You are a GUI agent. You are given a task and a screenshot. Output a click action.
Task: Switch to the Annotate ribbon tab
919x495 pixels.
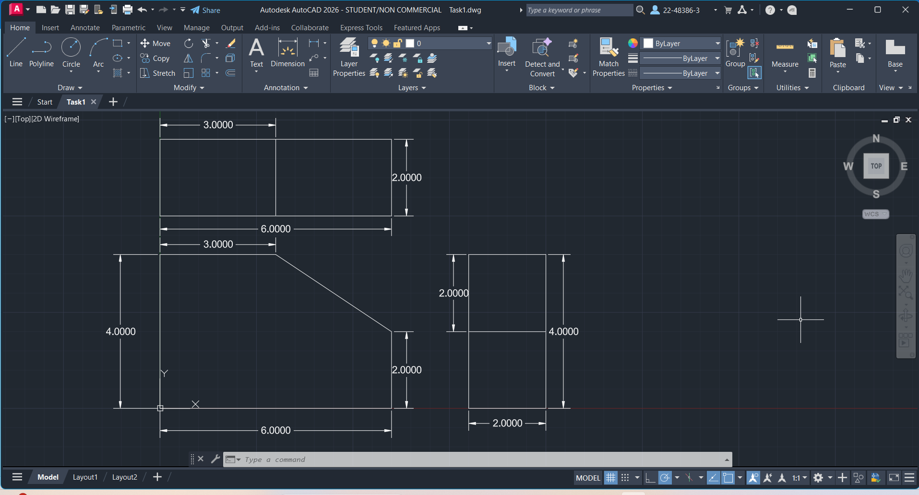coord(85,28)
